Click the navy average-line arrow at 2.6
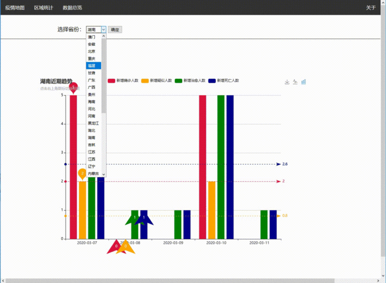386x283 pixels. point(279,164)
